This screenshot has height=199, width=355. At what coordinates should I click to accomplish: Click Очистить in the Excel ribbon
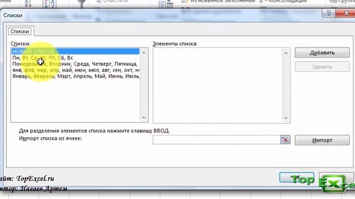(112, 1)
